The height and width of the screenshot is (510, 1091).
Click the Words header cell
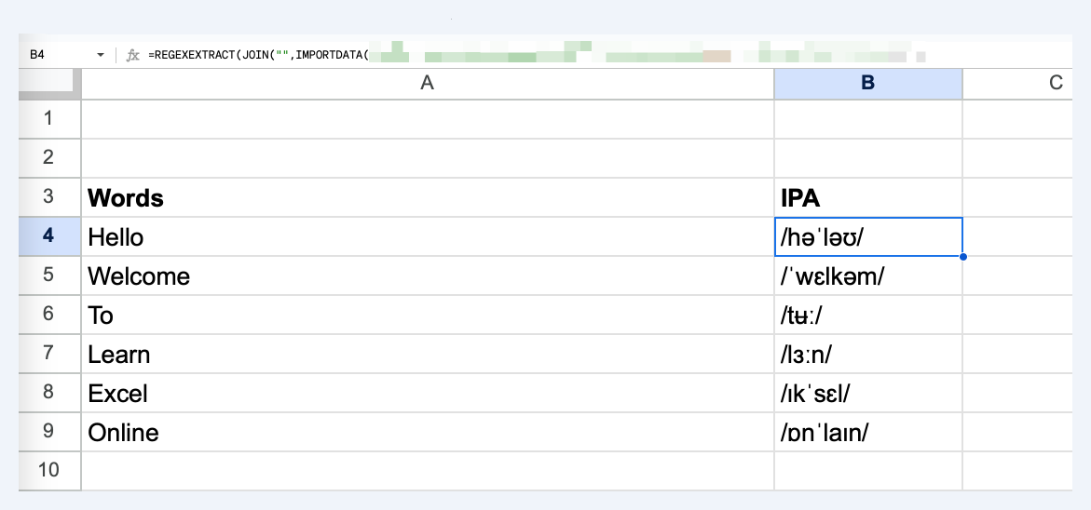(x=428, y=197)
